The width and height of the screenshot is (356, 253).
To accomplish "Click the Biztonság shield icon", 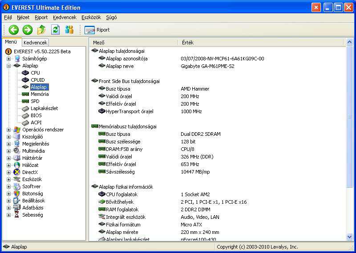I will pyautogui.click(x=17, y=194).
